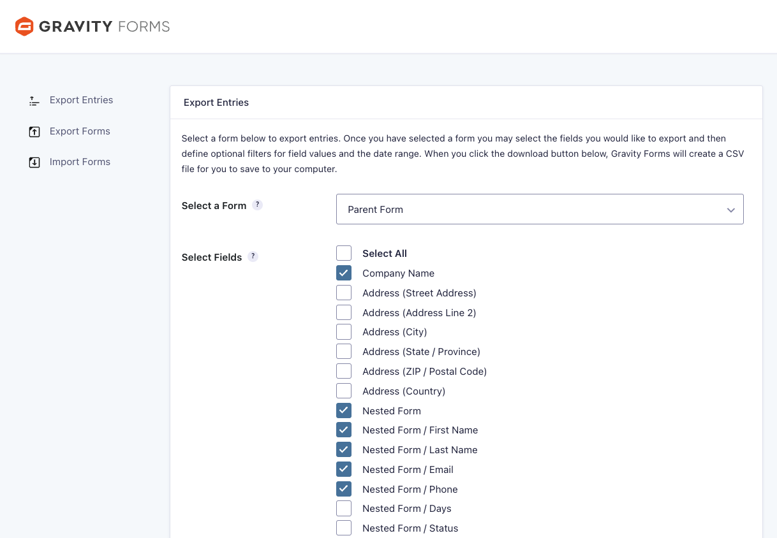Uncheck Nested Form / Email checkbox
This screenshot has height=538, width=777.
pyautogui.click(x=344, y=469)
